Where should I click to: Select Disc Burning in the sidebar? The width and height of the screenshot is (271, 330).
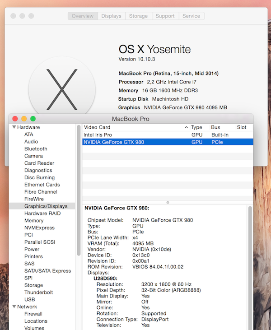pyautogui.click(x=39, y=177)
